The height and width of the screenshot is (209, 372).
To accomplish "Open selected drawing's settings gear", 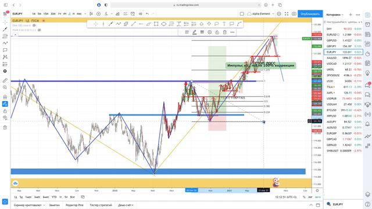I will coord(209,33).
